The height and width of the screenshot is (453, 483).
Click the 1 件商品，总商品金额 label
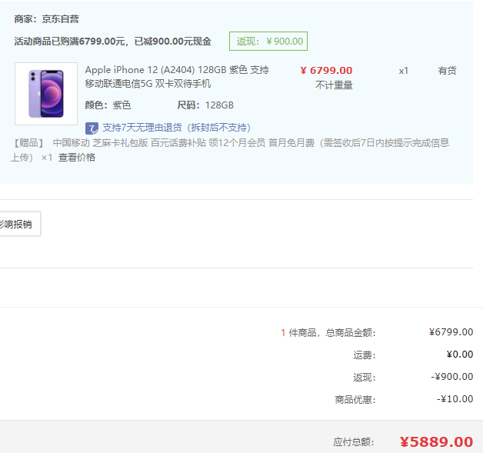click(328, 332)
